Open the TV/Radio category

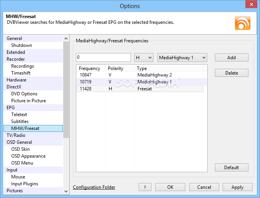pos(33,135)
